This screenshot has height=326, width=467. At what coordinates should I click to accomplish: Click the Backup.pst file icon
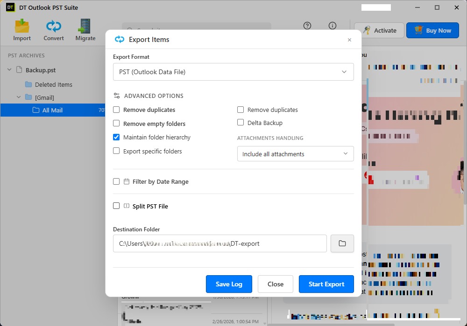(x=19, y=69)
